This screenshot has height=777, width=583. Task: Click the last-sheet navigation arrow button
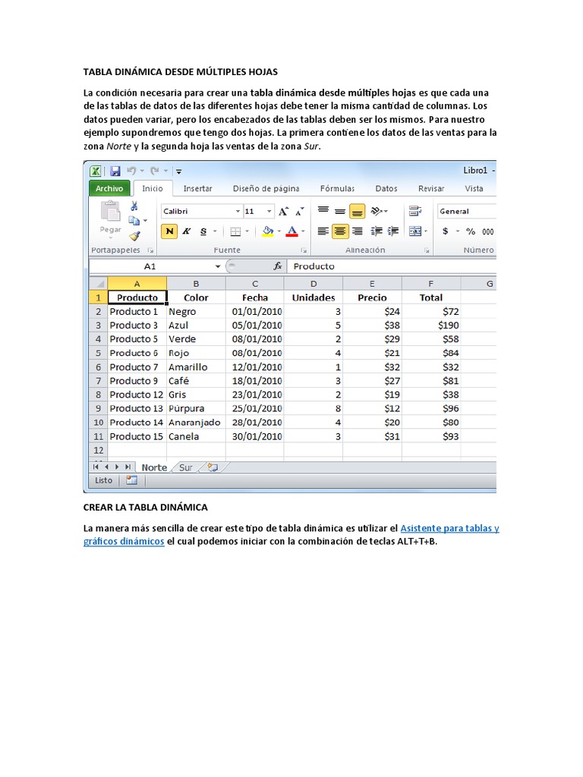(x=128, y=467)
